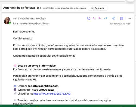The width and height of the screenshot is (136, 107).
Task: Click the diamond Copilot icon
Action: click(x=114, y=18)
